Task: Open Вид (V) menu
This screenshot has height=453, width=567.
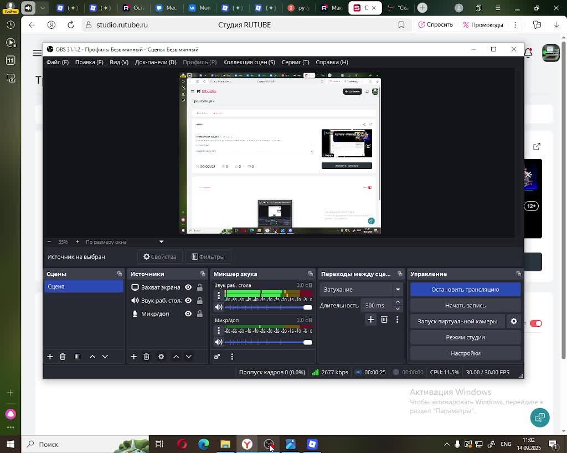Action: pos(119,62)
